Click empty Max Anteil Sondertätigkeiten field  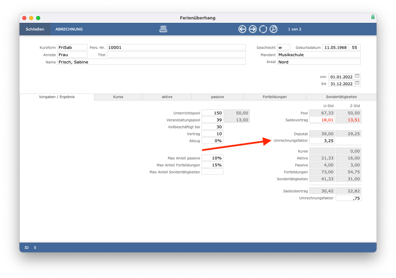(213, 172)
